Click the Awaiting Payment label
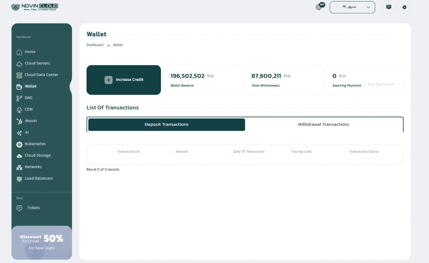 [x=347, y=86]
